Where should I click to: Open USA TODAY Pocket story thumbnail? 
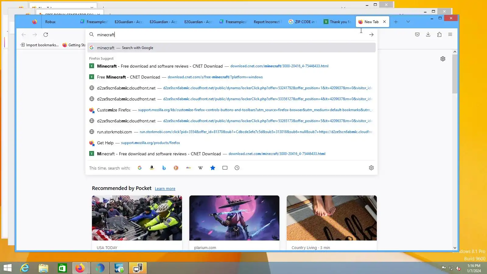pos(137,218)
